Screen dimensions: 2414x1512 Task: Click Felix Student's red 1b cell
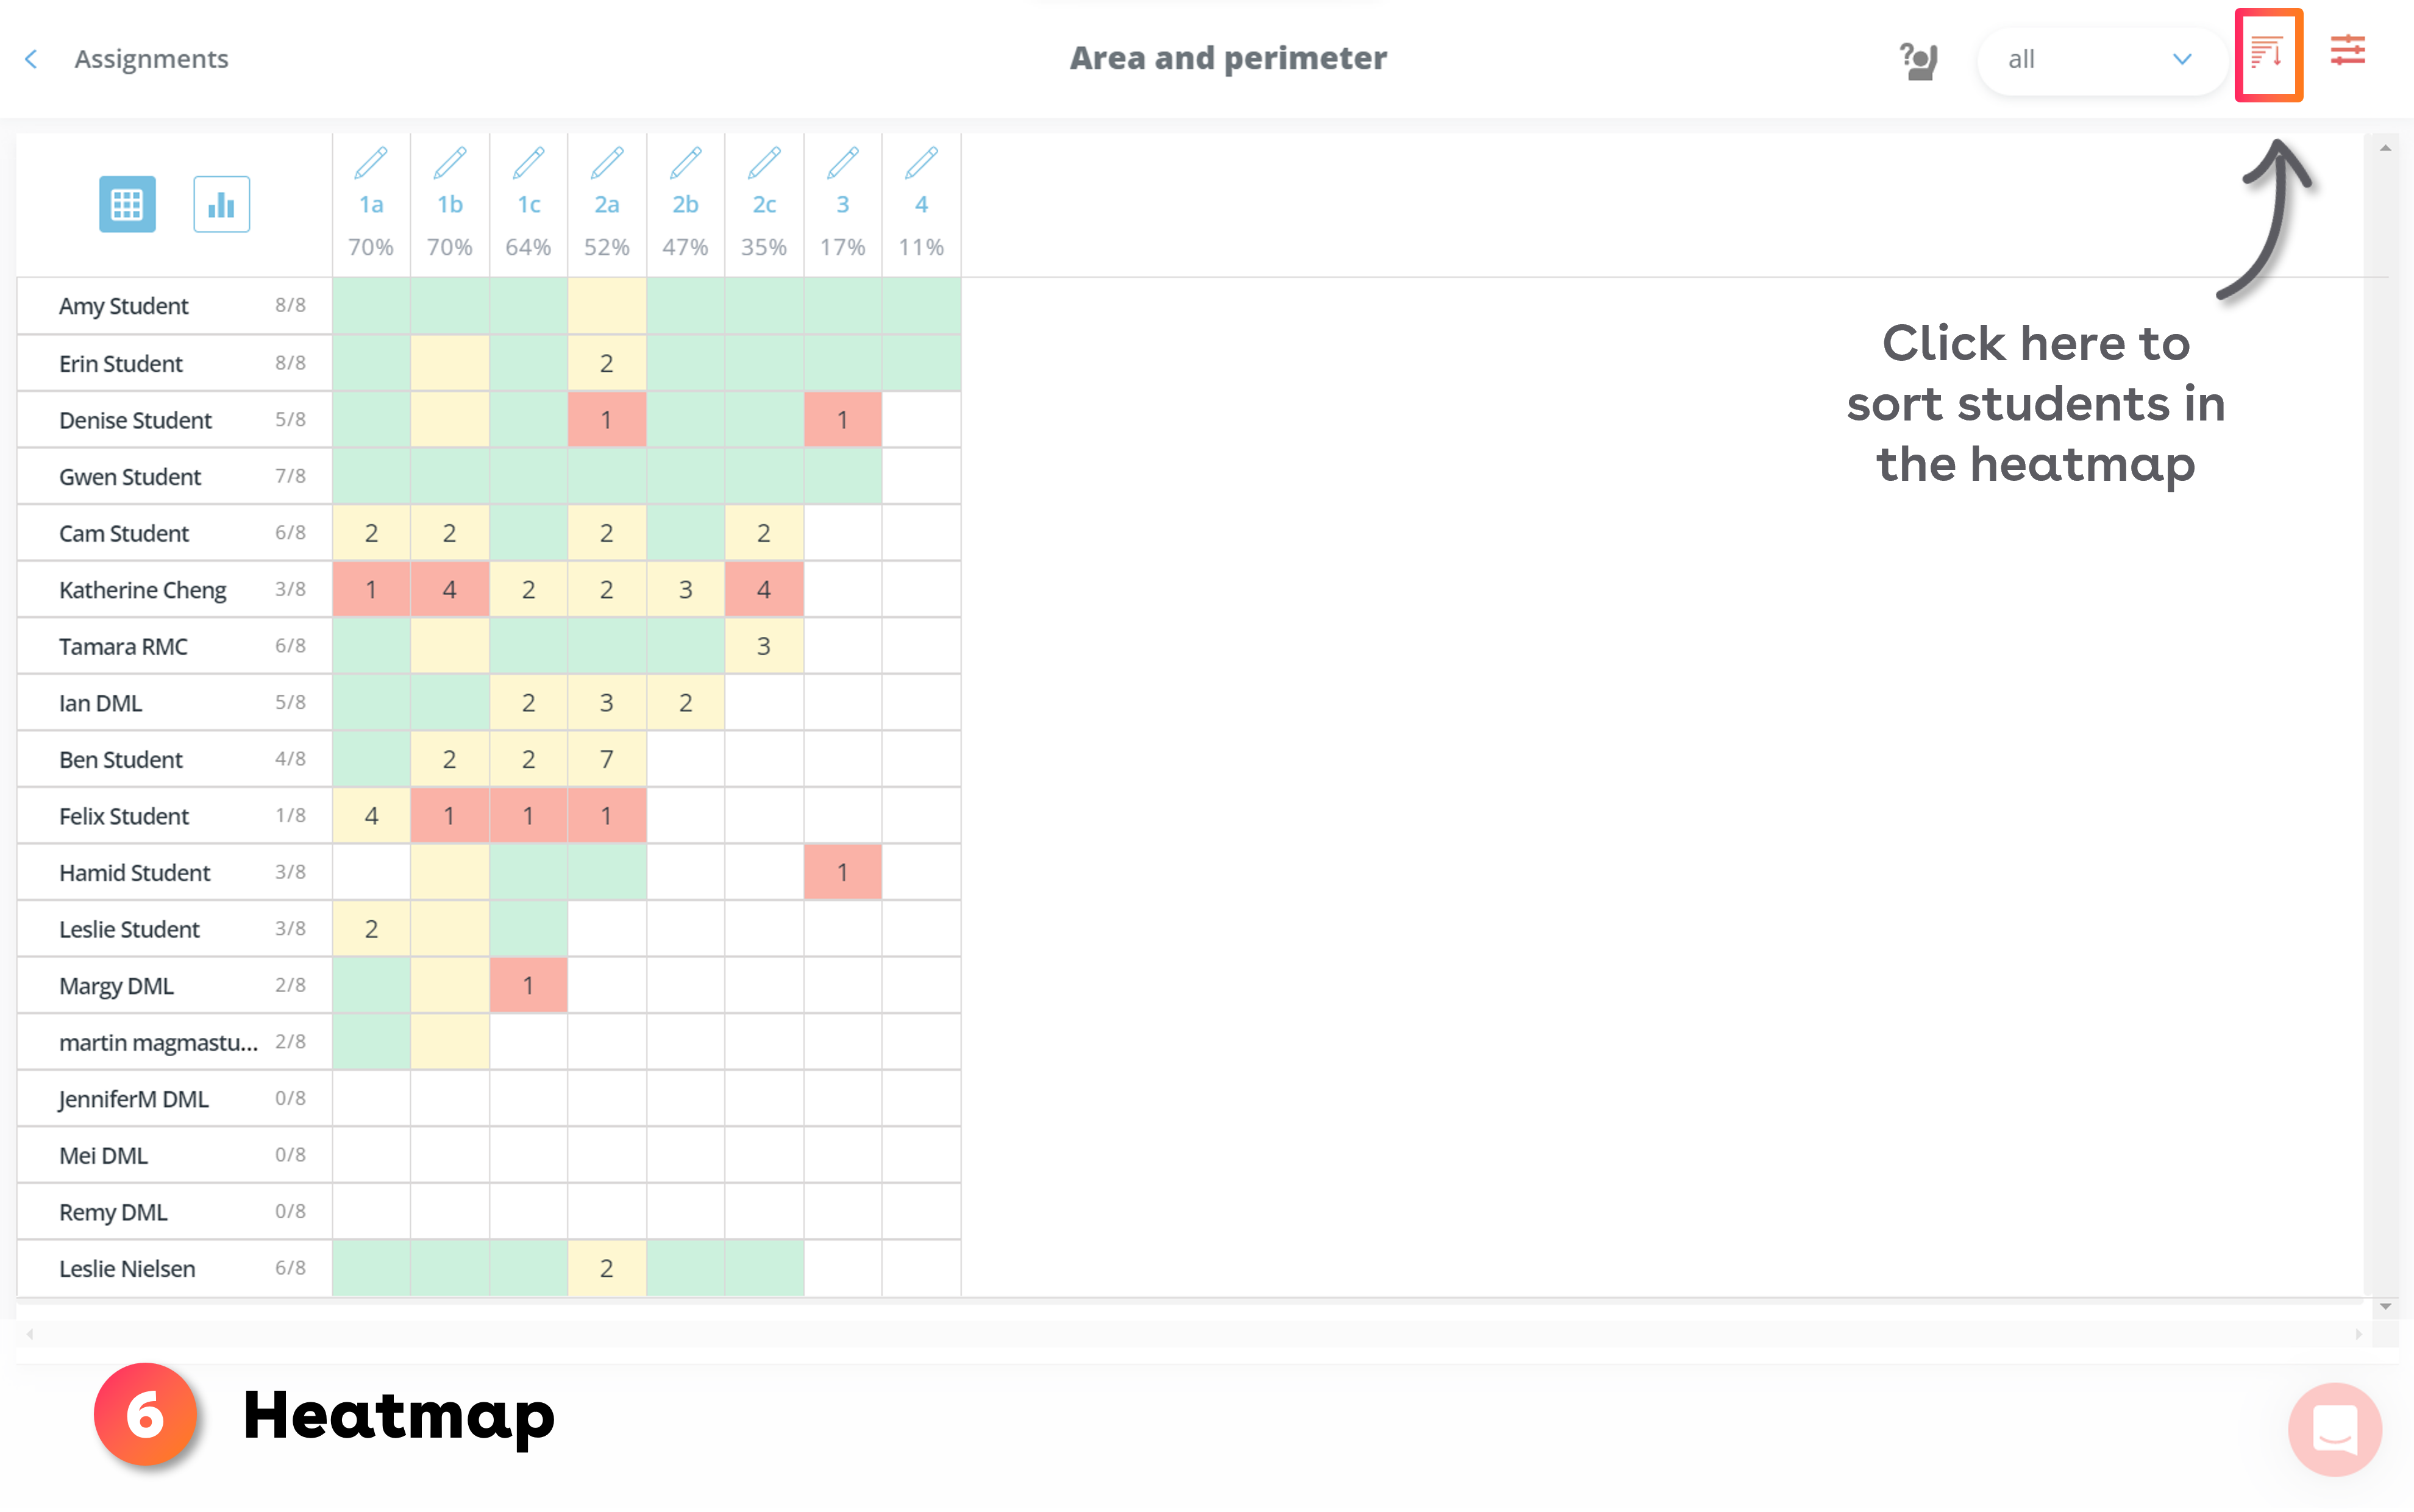tap(450, 816)
